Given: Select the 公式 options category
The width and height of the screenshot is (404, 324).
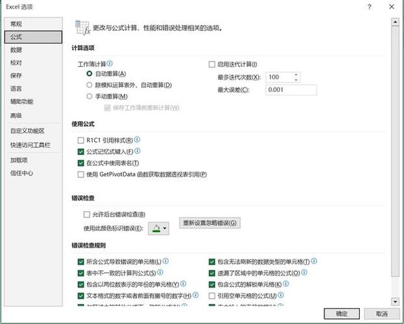Looking at the screenshot, I should (33, 37).
